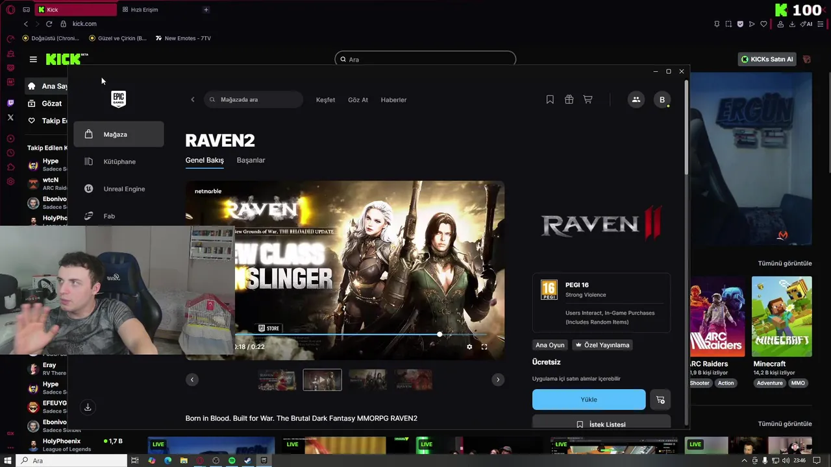Open Kütüphane in Epic sidebar
Image resolution: width=831 pixels, height=467 pixels.
(119, 162)
